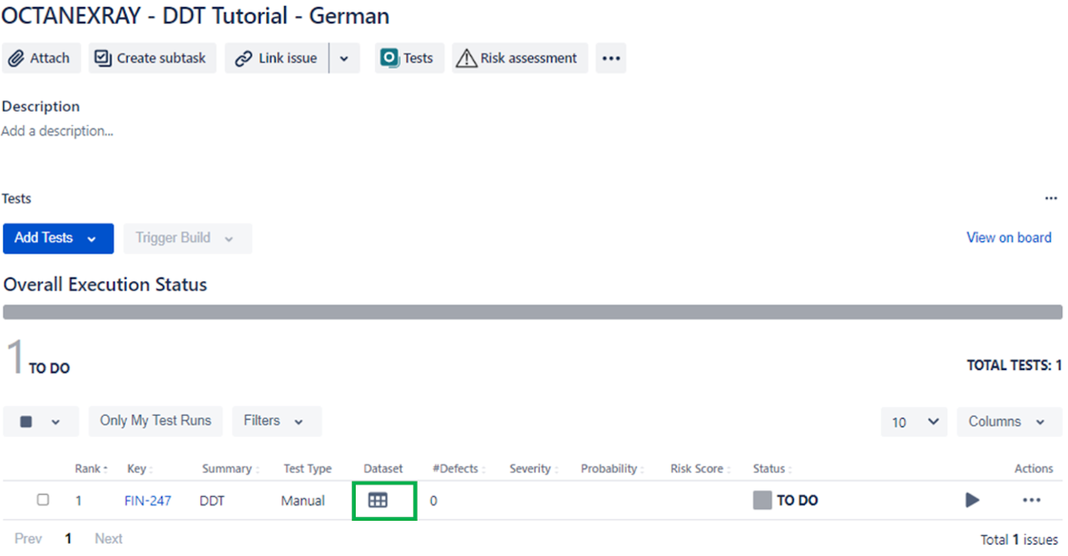This screenshot has height=556, width=1068.
Task: Sort by Summary column header
Action: point(230,469)
